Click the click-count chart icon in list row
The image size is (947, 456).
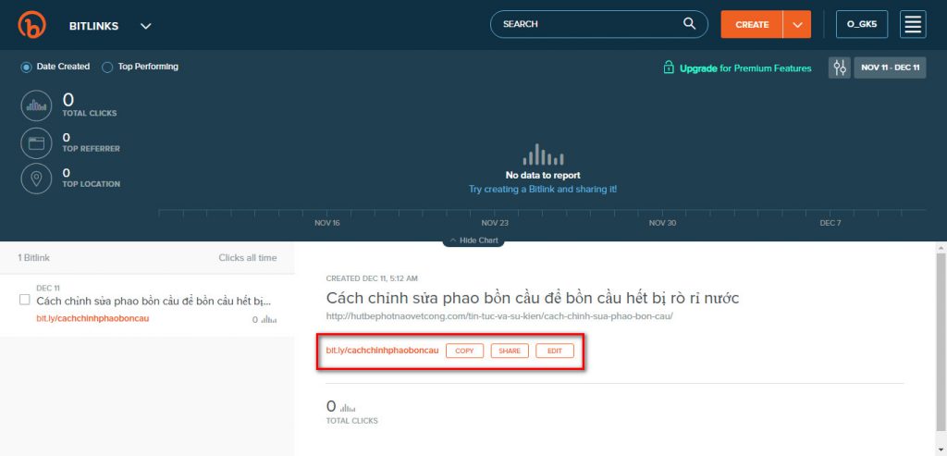coord(269,319)
